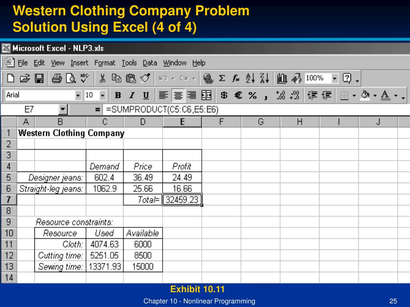Open Office Assistant help icon
Screen dimensions: 410x307
pos(347,78)
